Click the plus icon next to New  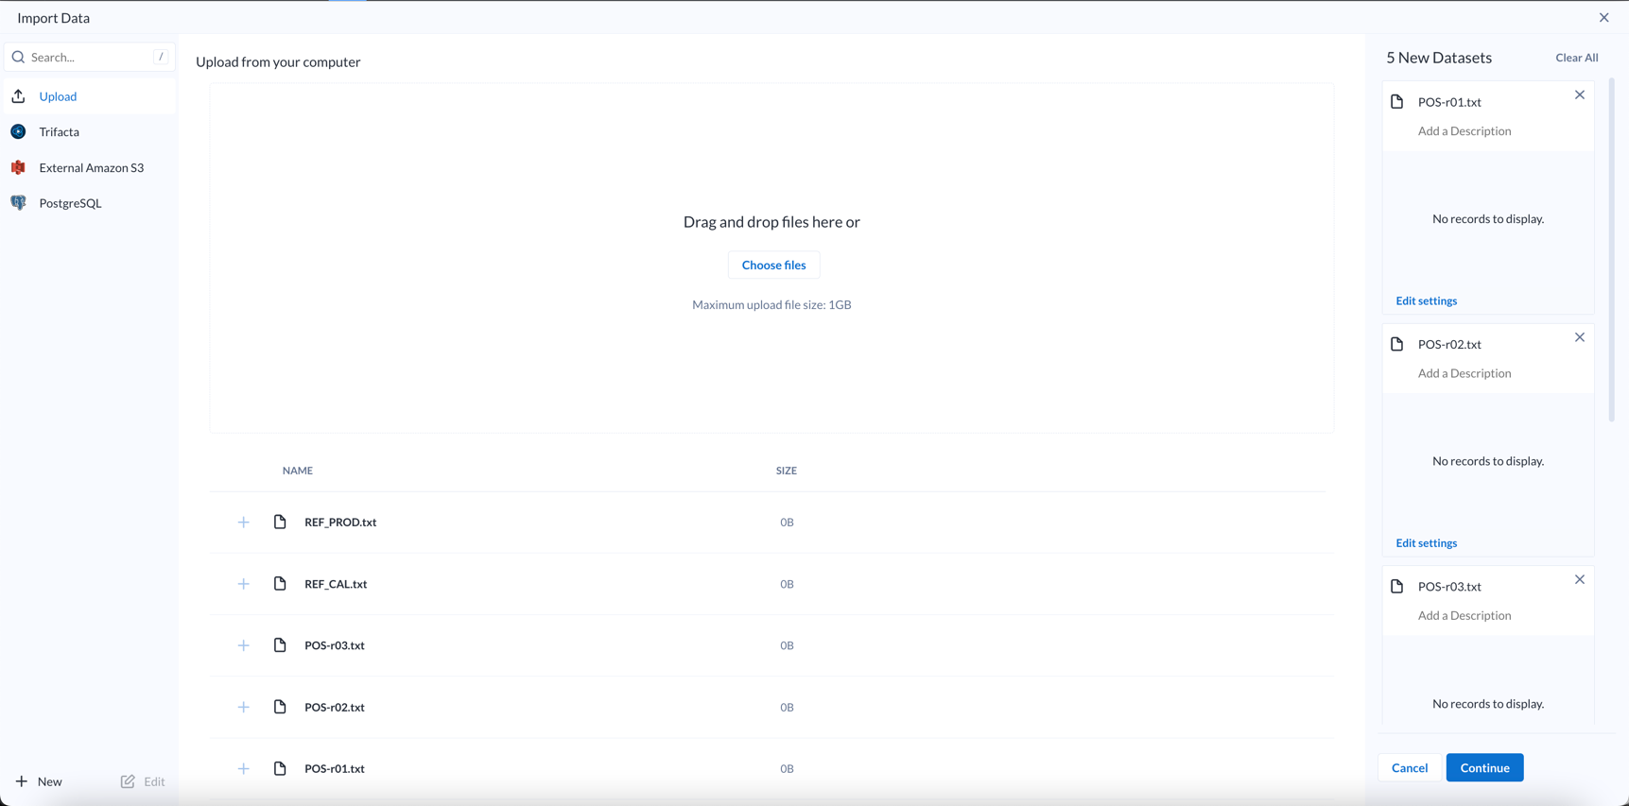click(22, 781)
